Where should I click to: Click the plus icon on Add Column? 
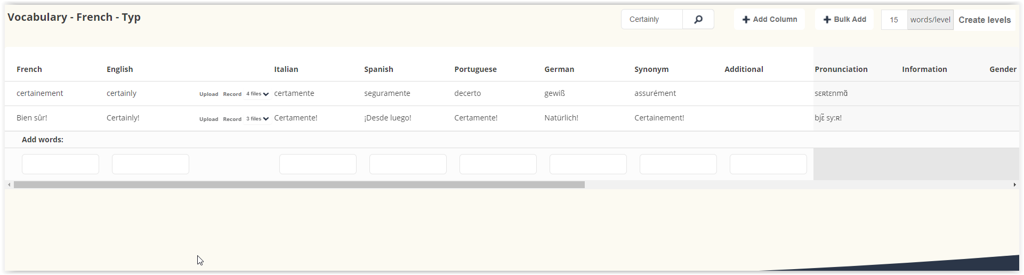tap(746, 20)
